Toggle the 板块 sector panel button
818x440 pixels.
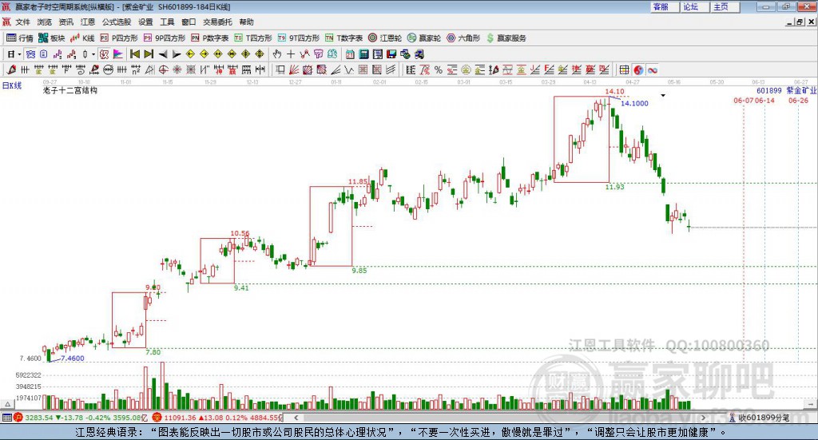51,38
